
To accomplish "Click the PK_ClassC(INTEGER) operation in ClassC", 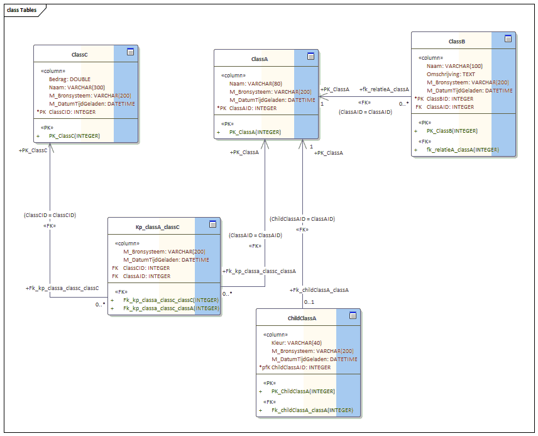I will pos(74,135).
